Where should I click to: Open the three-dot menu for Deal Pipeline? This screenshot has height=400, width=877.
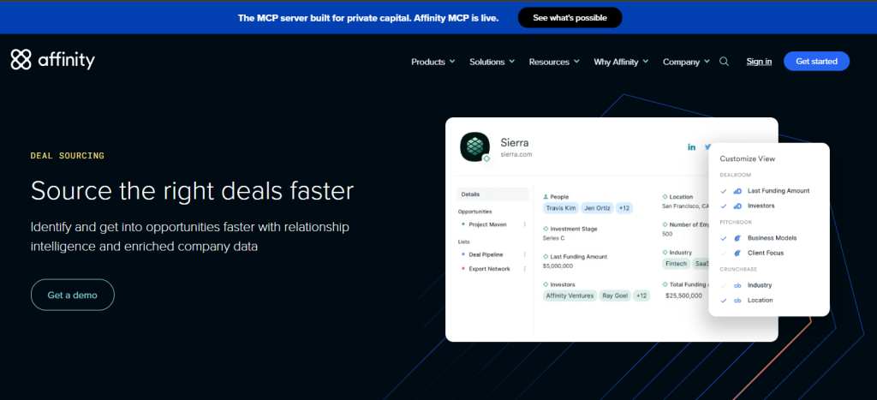pos(525,254)
